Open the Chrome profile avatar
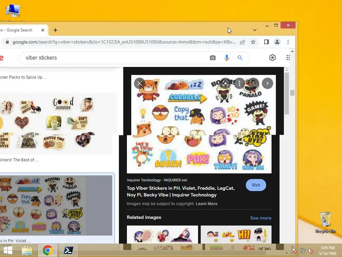This screenshot has height=257, width=342. point(277,42)
